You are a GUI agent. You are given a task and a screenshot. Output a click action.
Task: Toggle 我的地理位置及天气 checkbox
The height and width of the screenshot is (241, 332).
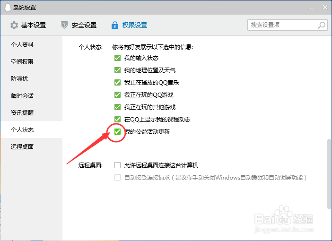(117, 70)
